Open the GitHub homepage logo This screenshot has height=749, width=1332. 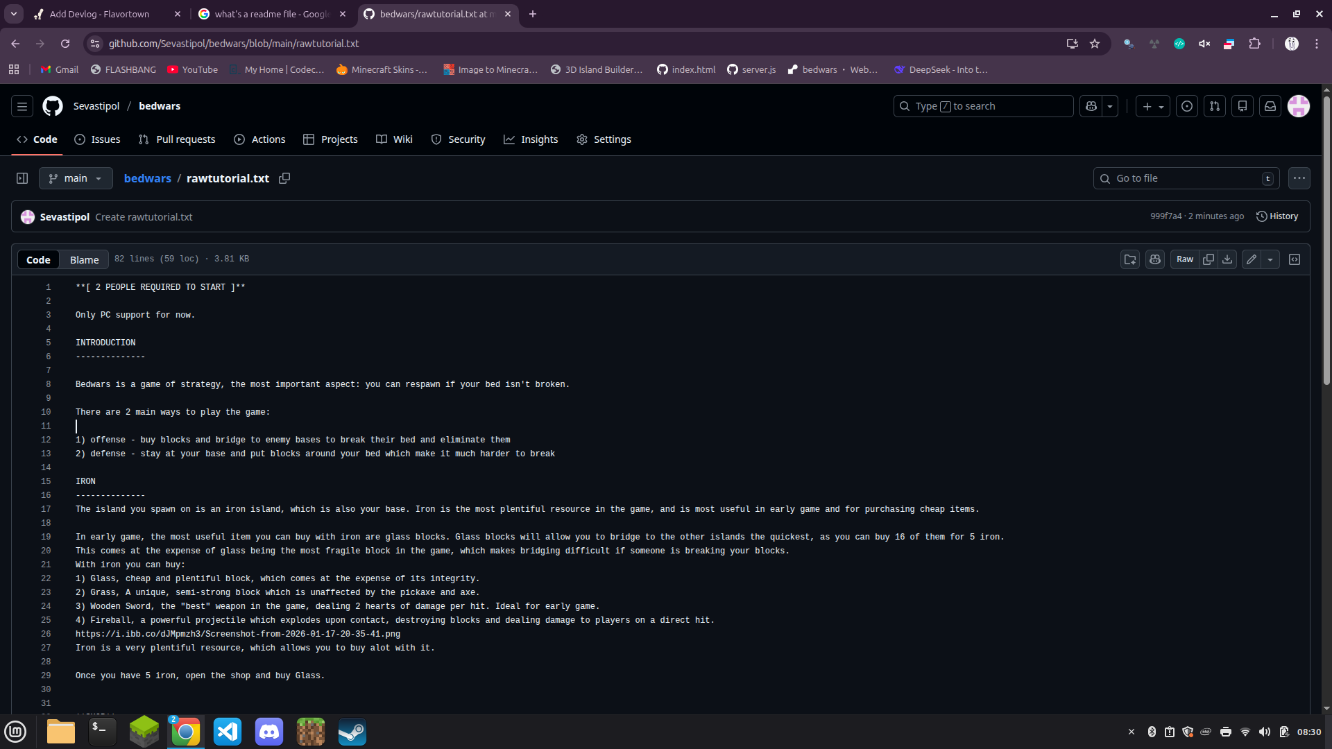point(53,106)
